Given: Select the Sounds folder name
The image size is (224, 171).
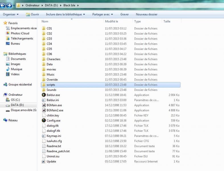Looking at the screenshot, I should pos(52,90).
